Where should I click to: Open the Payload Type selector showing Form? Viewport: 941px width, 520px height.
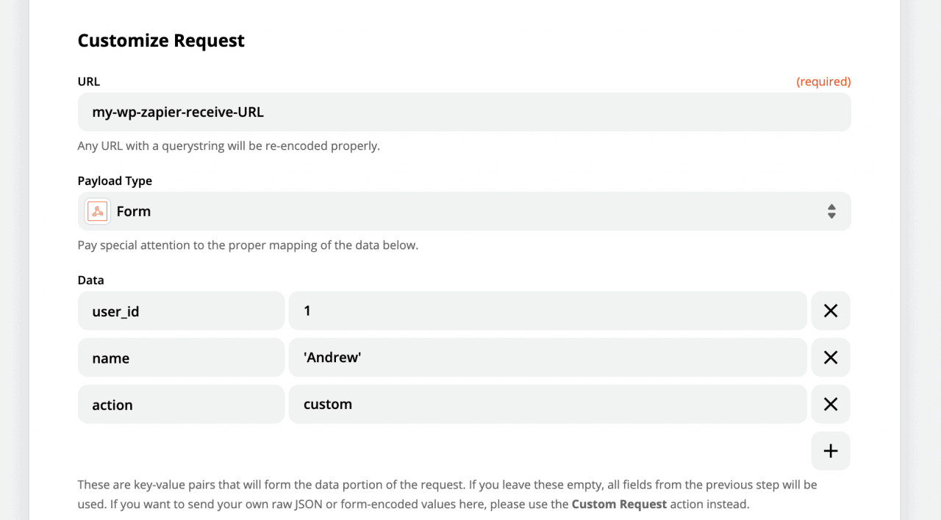463,211
